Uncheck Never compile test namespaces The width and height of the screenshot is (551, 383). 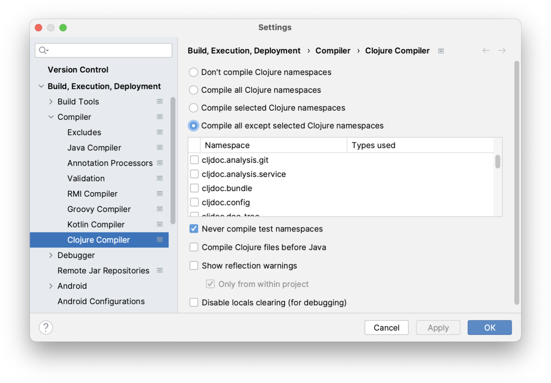coord(194,229)
